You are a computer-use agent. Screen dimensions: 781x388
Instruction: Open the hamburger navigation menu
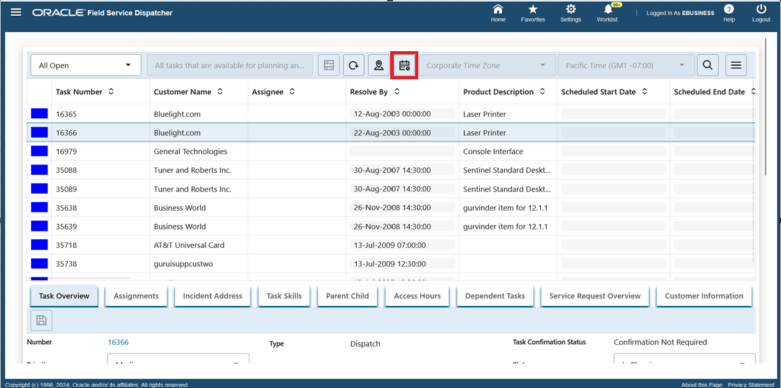16,12
